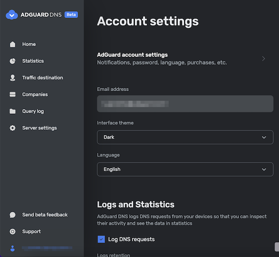Go to Statistics section
Image resolution: width=279 pixels, height=257 pixels.
point(33,61)
